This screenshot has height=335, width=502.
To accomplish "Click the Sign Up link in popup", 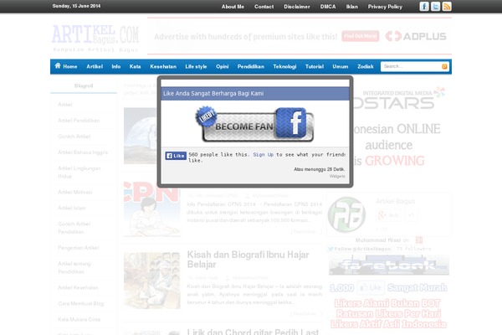I will 264,154.
